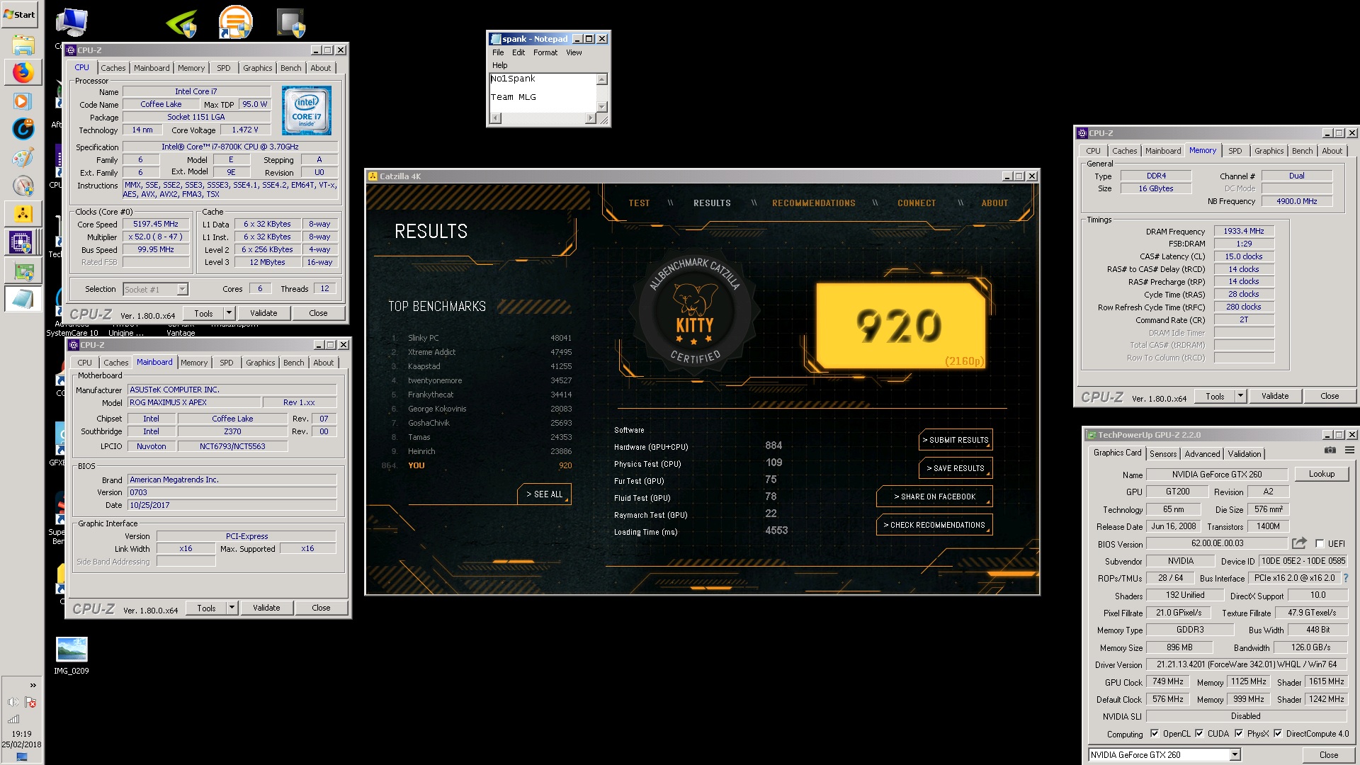The height and width of the screenshot is (765, 1360).
Task: Click the Action Center flag tray icon
Action: click(x=30, y=702)
